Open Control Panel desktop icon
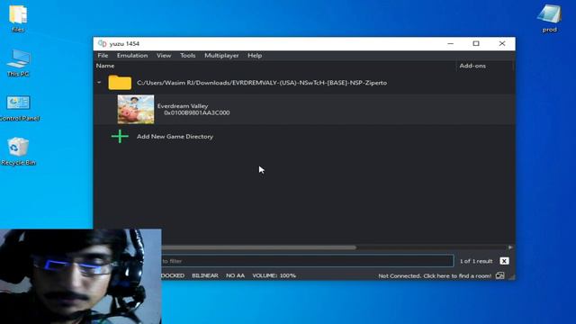Image resolution: width=576 pixels, height=324 pixels. pos(19,108)
